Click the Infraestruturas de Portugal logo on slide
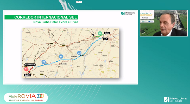Image resolution: width=190 pixels, height=104 pixels. click(x=128, y=14)
